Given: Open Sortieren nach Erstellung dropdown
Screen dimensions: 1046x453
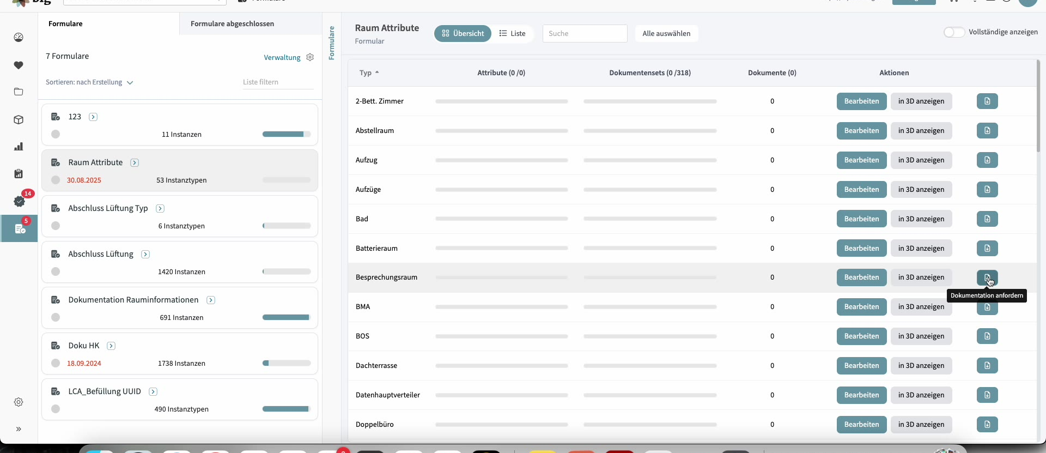Looking at the screenshot, I should 89,82.
